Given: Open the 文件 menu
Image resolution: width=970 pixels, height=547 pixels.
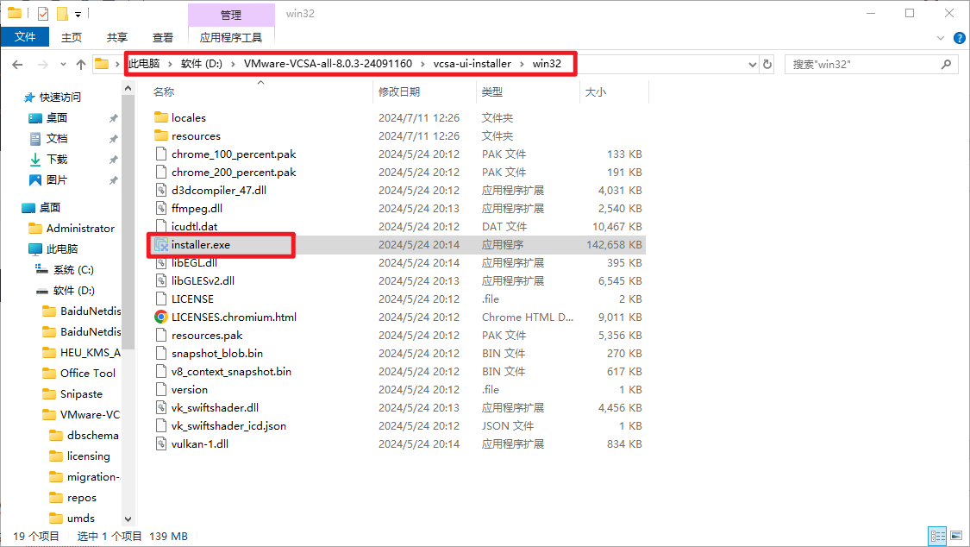Looking at the screenshot, I should [25, 37].
